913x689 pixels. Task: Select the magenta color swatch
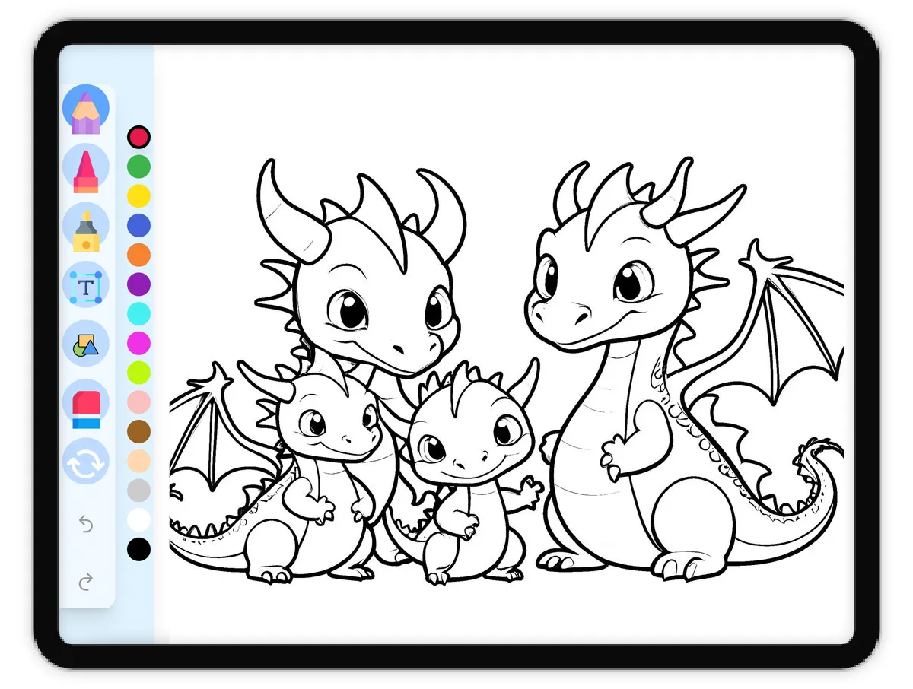(138, 343)
